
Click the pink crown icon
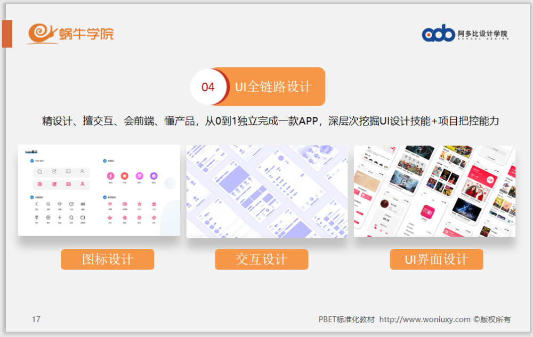[110, 218]
